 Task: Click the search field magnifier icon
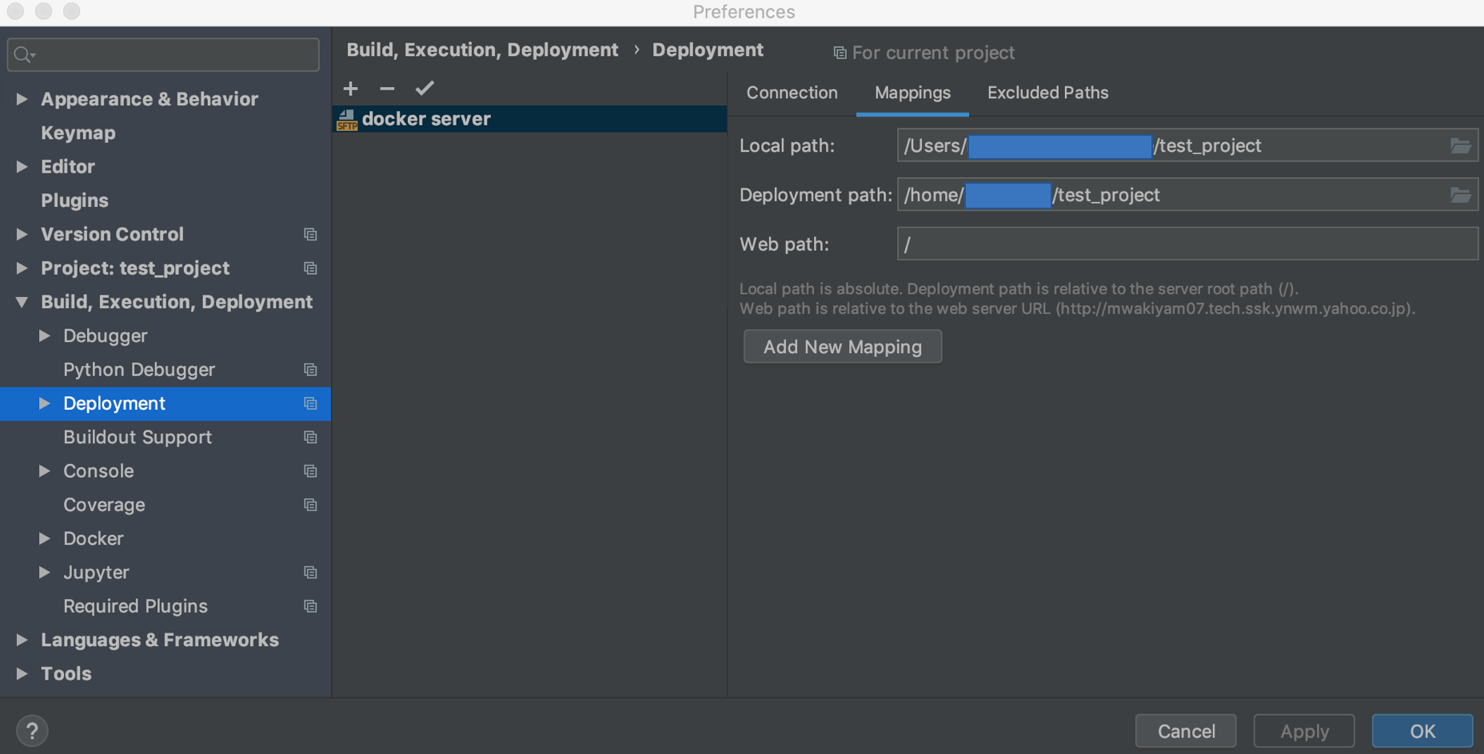click(23, 55)
